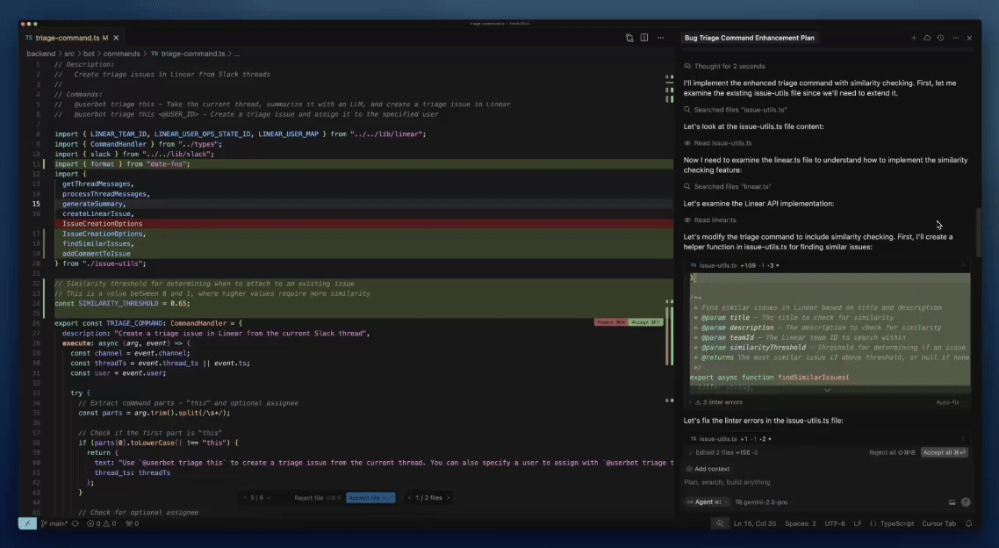Viewport: 999px width, 548px height.
Task: Click the blue Accept file button
Action: pyautogui.click(x=370, y=498)
